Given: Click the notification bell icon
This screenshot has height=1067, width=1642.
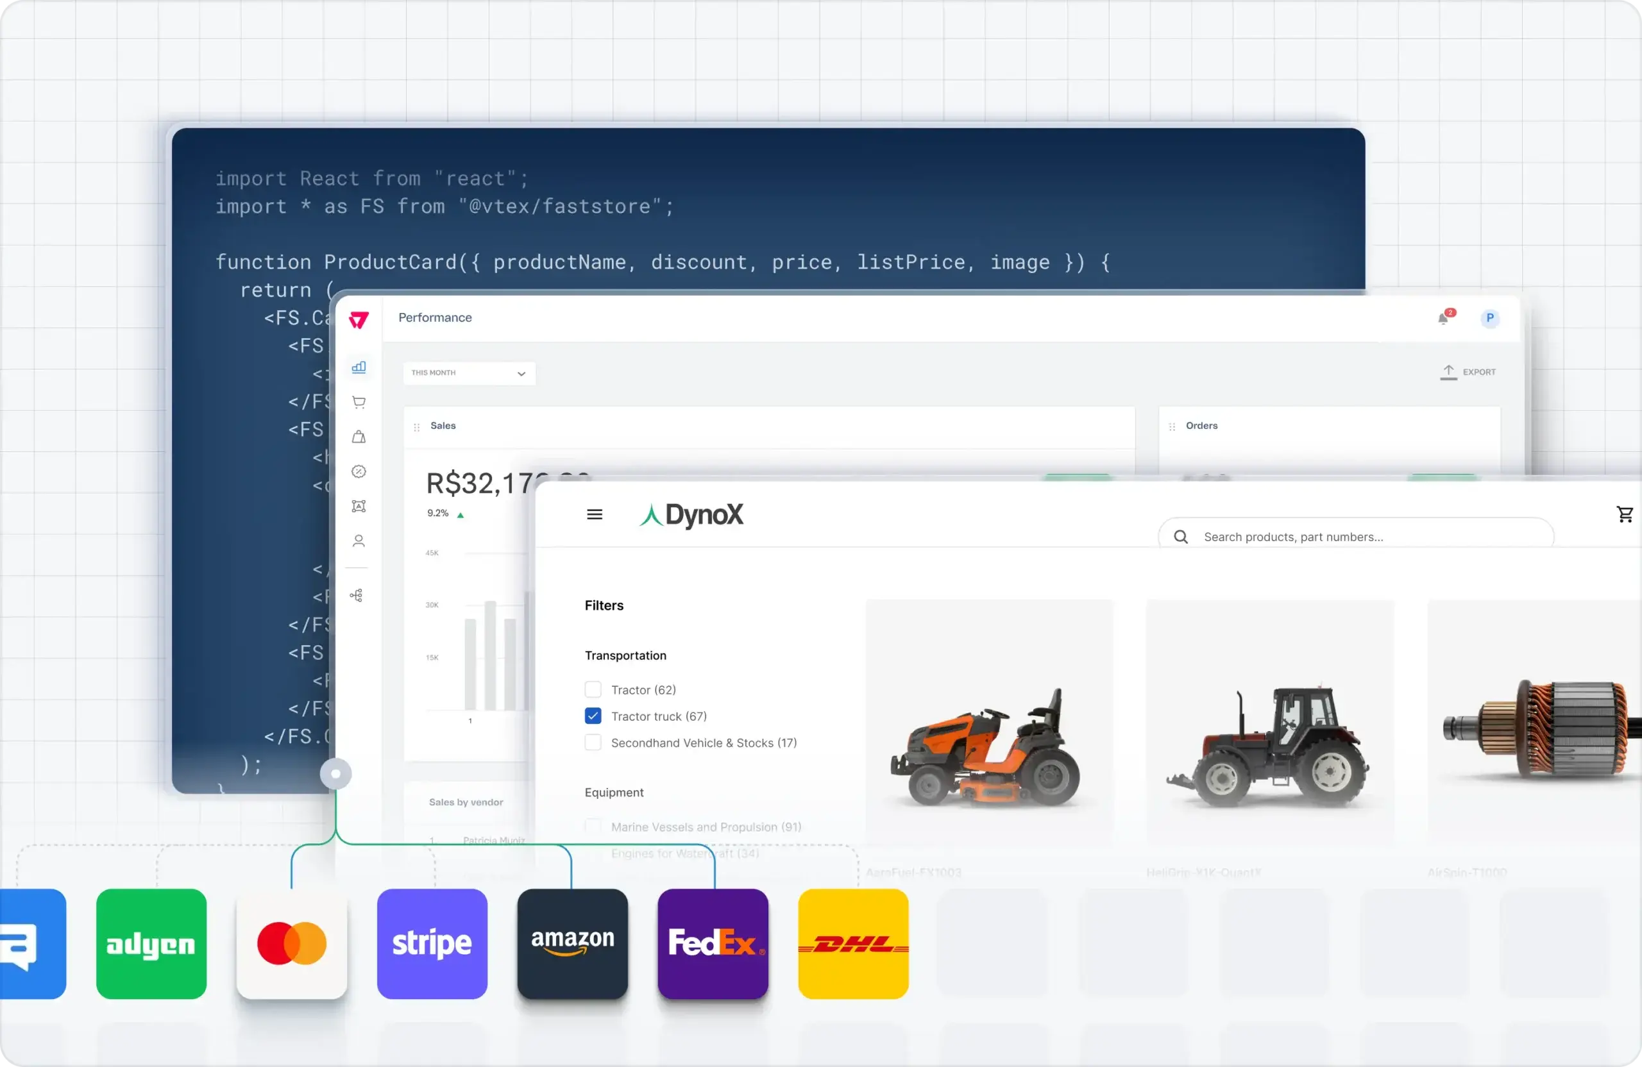Looking at the screenshot, I should point(1443,318).
